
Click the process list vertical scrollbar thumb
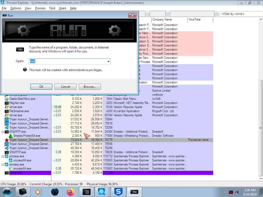pos(261,128)
